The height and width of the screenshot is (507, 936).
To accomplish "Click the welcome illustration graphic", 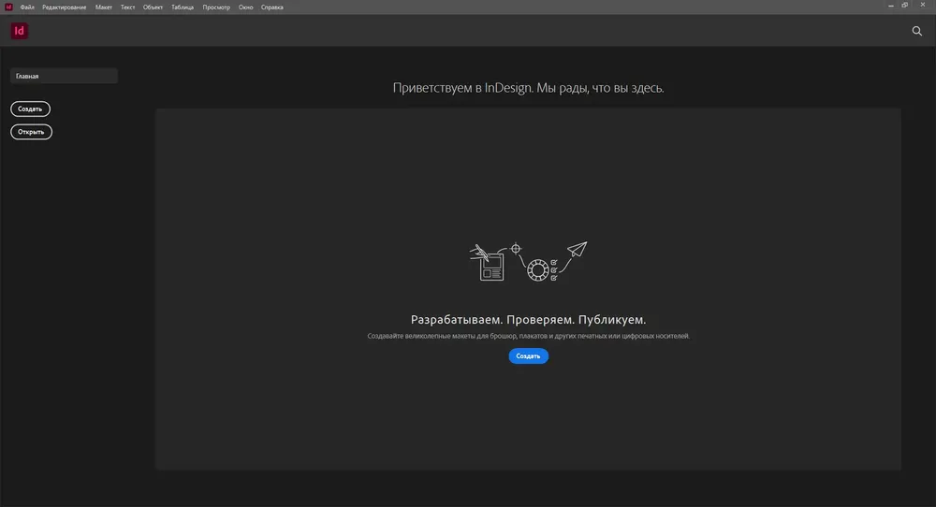I will [x=528, y=261].
